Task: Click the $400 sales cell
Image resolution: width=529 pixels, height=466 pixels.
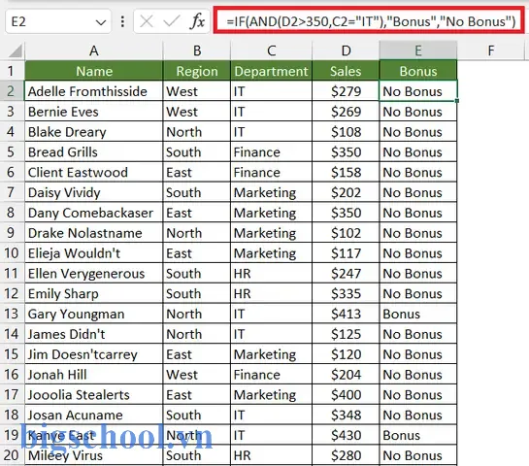Action: [346, 395]
